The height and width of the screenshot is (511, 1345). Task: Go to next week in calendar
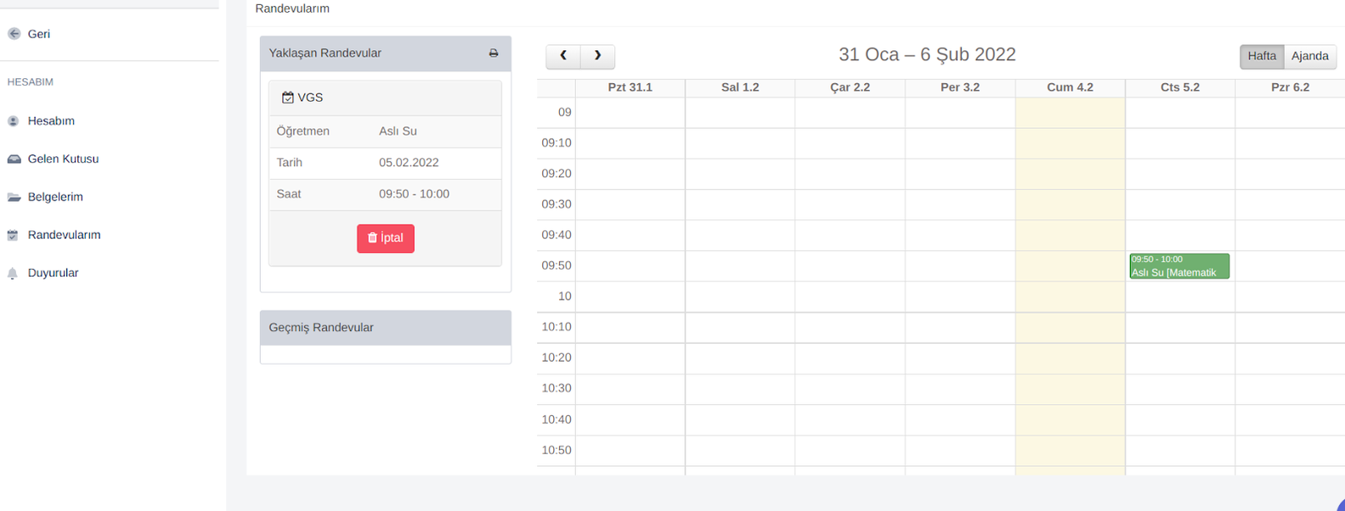[x=597, y=56]
